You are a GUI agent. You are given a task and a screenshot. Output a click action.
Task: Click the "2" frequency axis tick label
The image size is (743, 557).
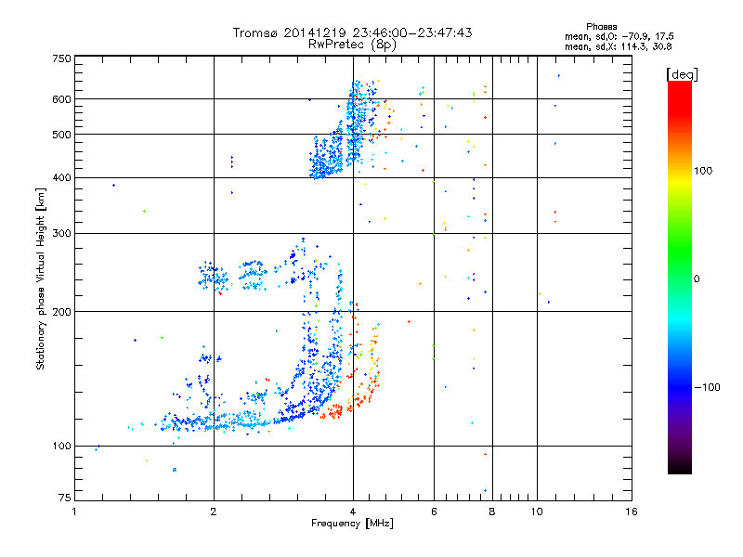click(214, 512)
